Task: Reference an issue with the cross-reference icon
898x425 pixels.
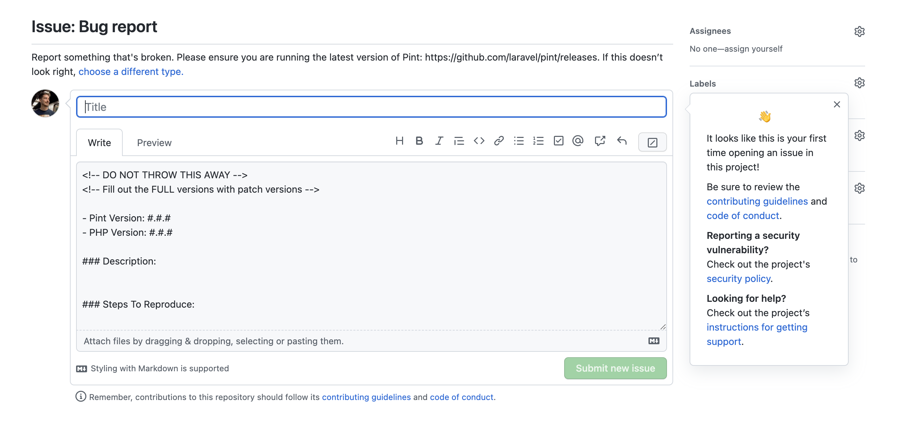Action: 600,141
